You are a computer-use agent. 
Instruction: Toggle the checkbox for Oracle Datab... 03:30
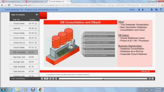[36, 33]
